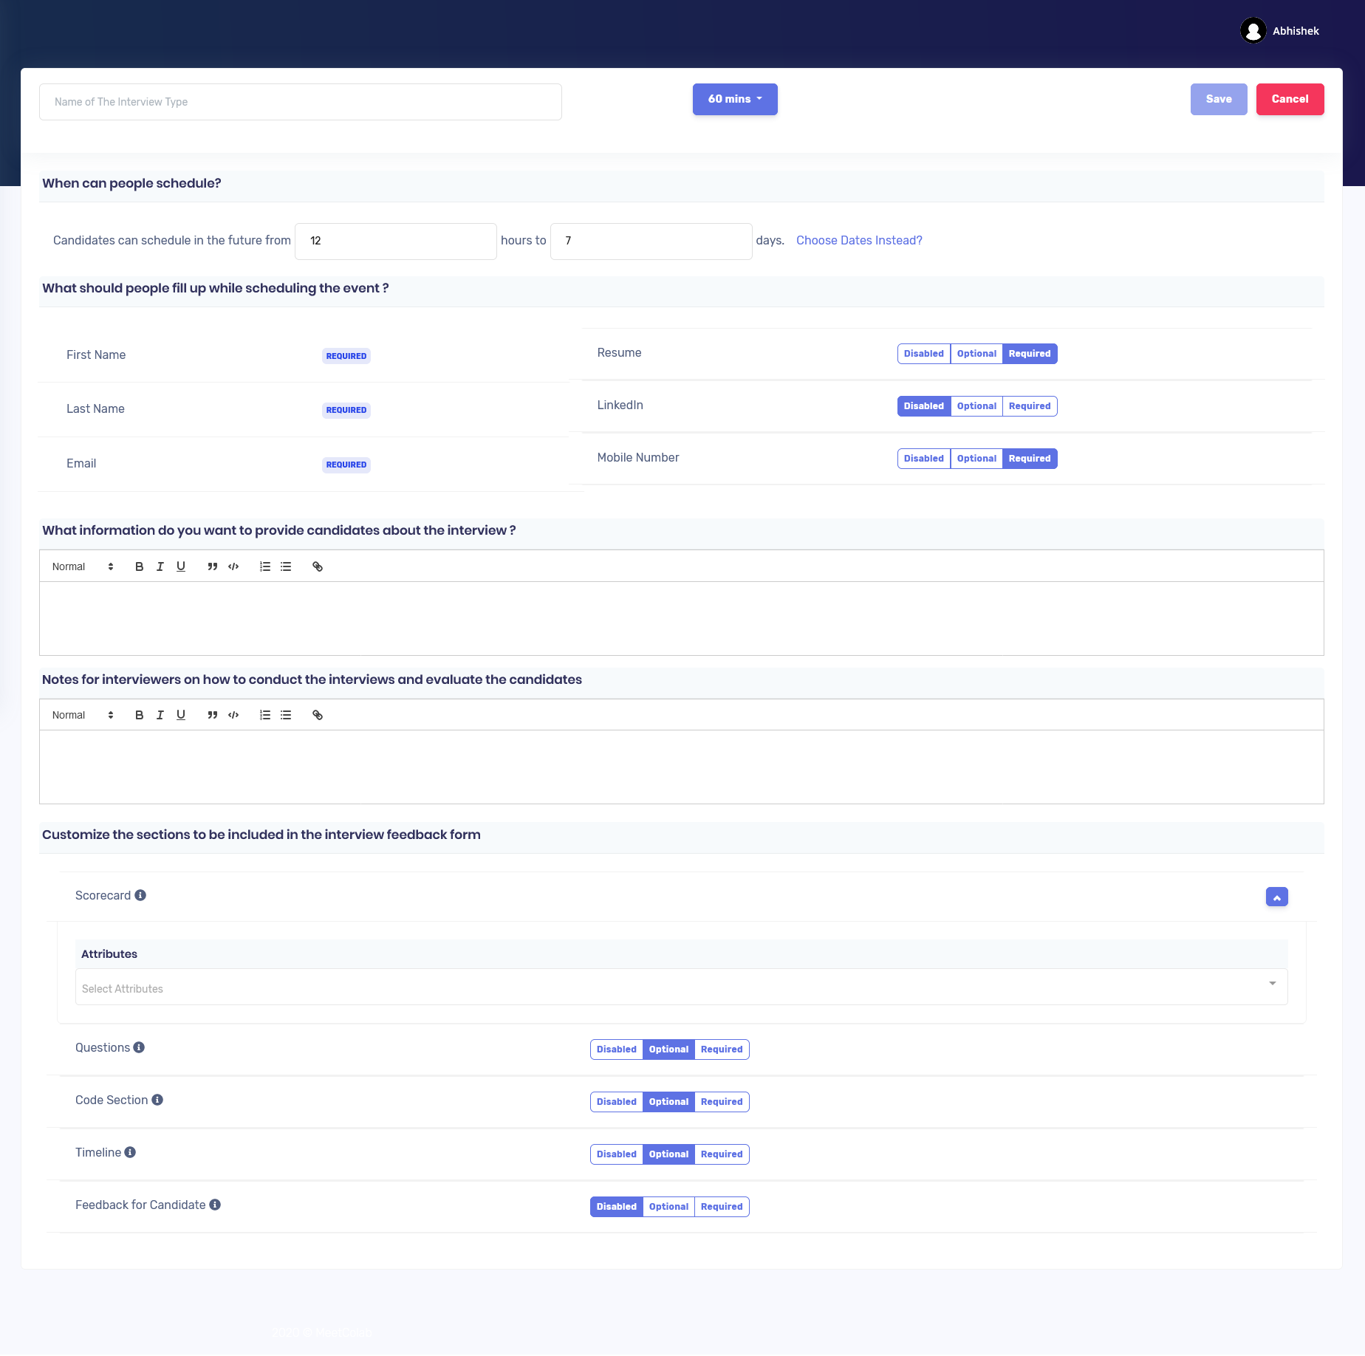Click the Choose Dates Instead link

pos(859,241)
